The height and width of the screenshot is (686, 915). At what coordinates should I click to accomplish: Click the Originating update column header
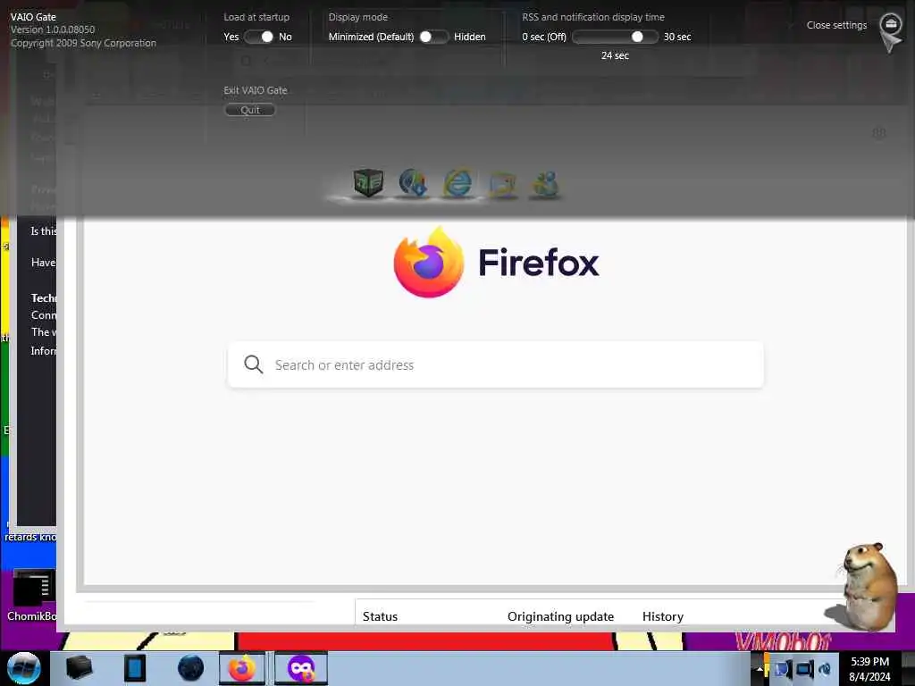(x=560, y=616)
